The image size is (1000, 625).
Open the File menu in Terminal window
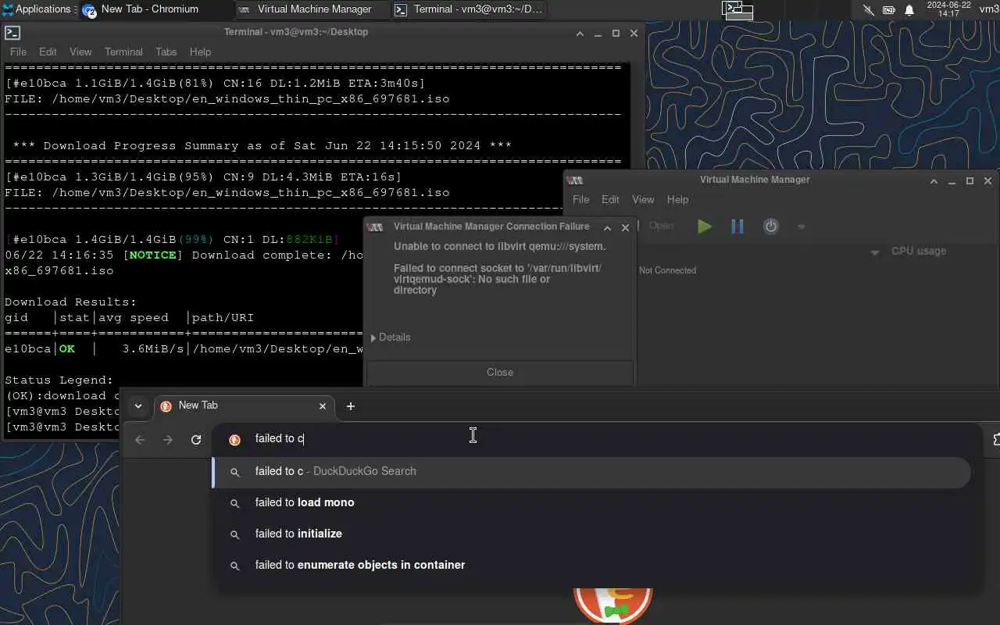tap(18, 52)
